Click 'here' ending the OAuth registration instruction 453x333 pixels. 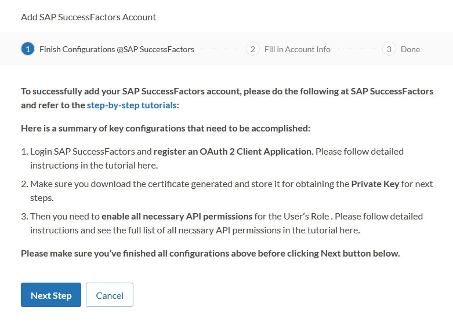[x=148, y=165]
